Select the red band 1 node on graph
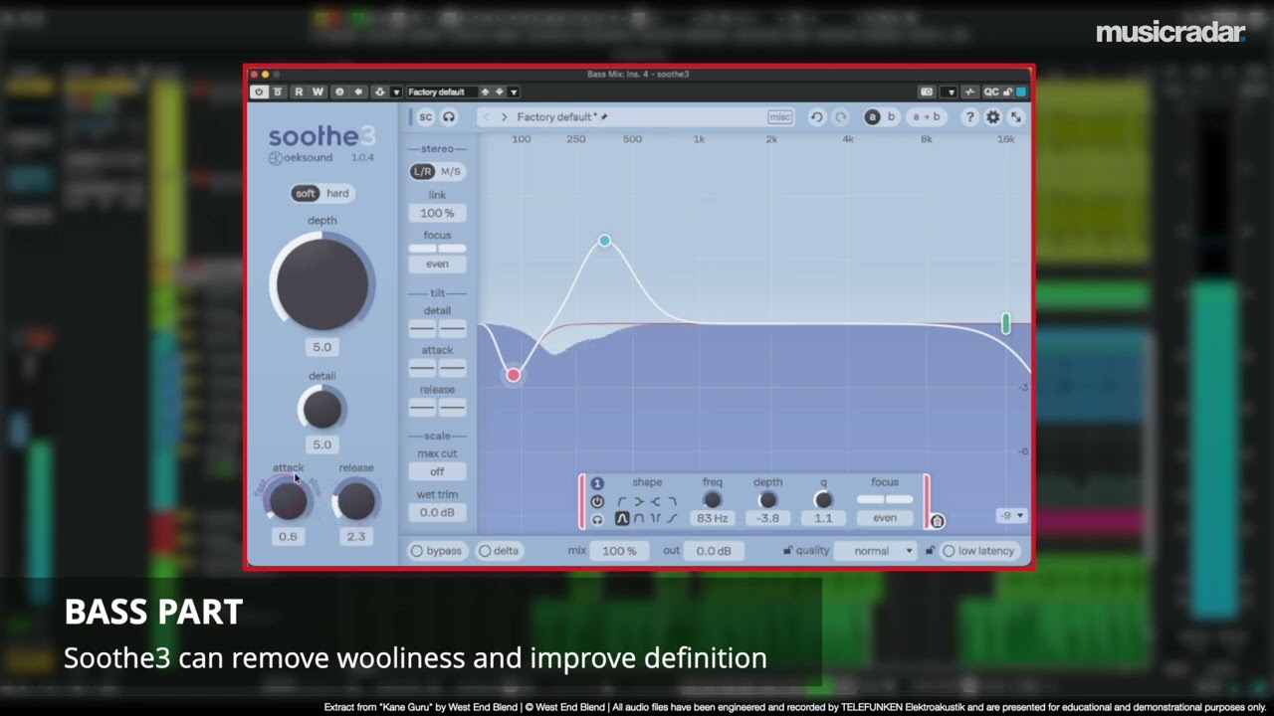 (x=513, y=375)
